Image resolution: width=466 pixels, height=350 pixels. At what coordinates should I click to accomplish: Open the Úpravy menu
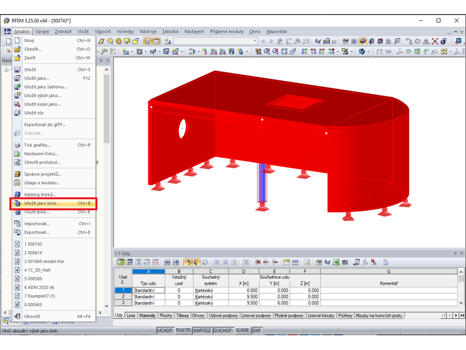[x=42, y=31]
